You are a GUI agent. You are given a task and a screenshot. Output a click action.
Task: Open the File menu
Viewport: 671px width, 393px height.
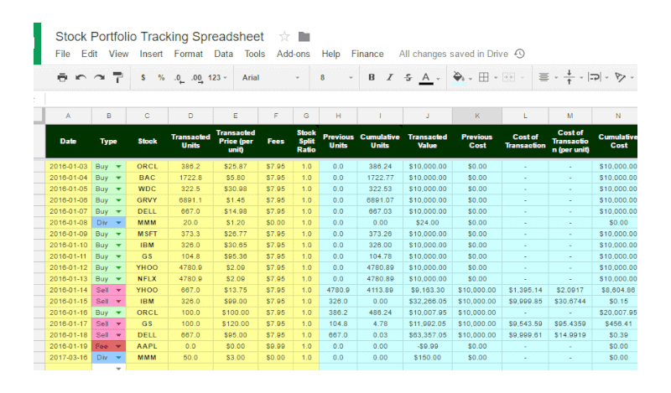62,54
